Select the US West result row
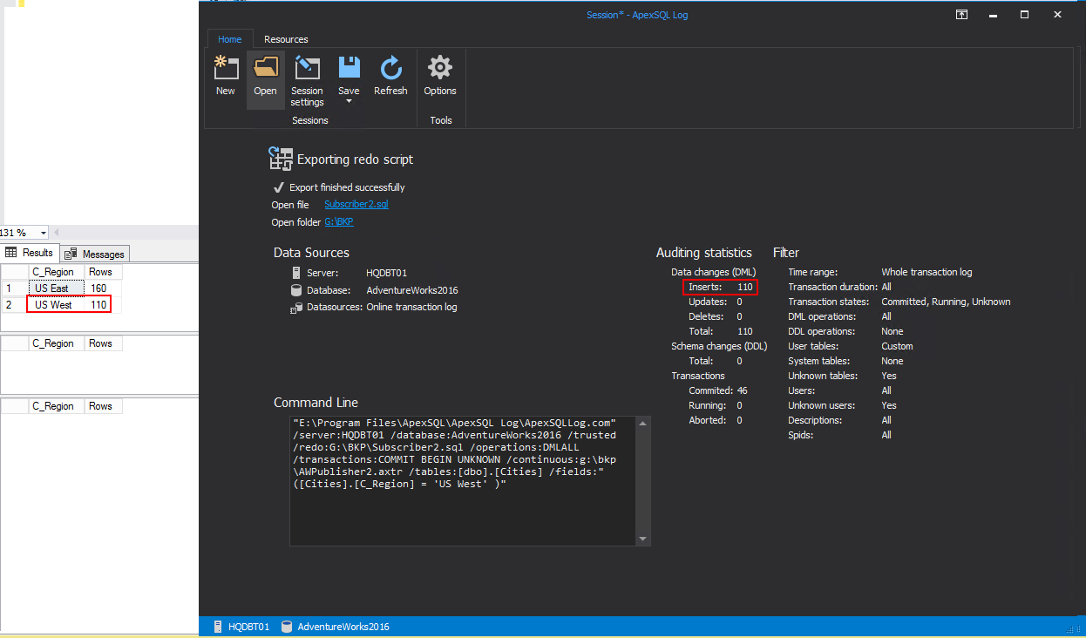 [54, 305]
